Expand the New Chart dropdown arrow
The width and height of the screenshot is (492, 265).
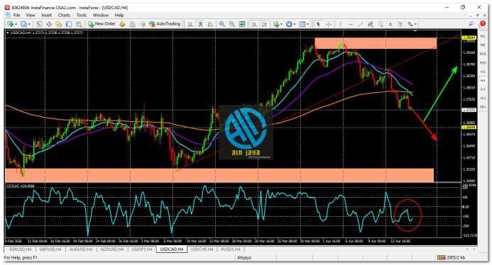click(x=16, y=24)
